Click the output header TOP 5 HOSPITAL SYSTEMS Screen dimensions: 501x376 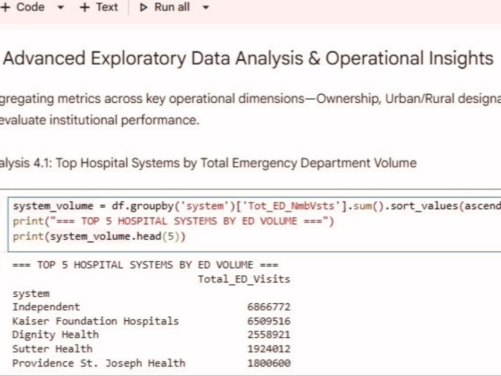[x=145, y=265]
